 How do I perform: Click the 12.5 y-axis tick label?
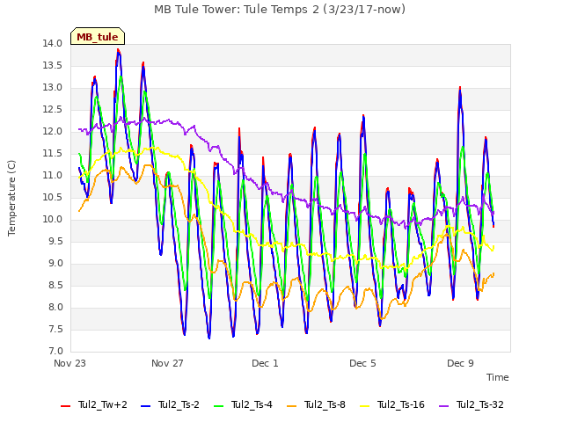[x=53, y=109]
